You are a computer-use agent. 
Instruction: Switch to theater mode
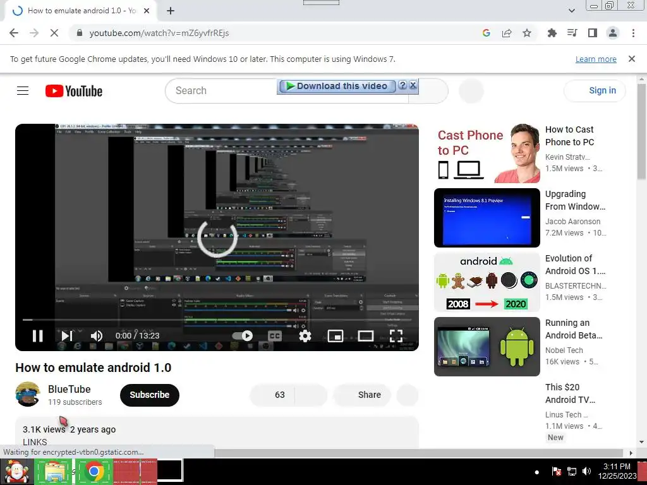tap(366, 336)
